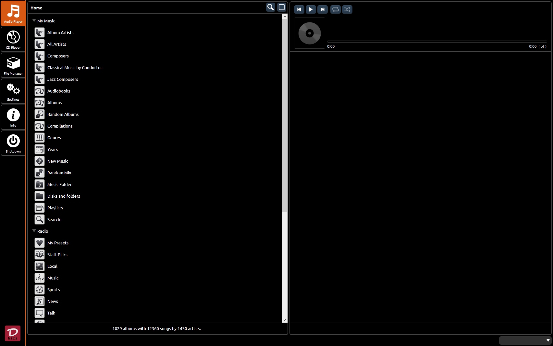Viewport: 553px width, 346px height.
Task: Click the scroll down arrow in browser list
Action: pyautogui.click(x=285, y=320)
